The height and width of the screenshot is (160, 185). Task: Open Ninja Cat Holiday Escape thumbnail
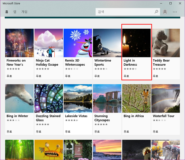(49, 43)
